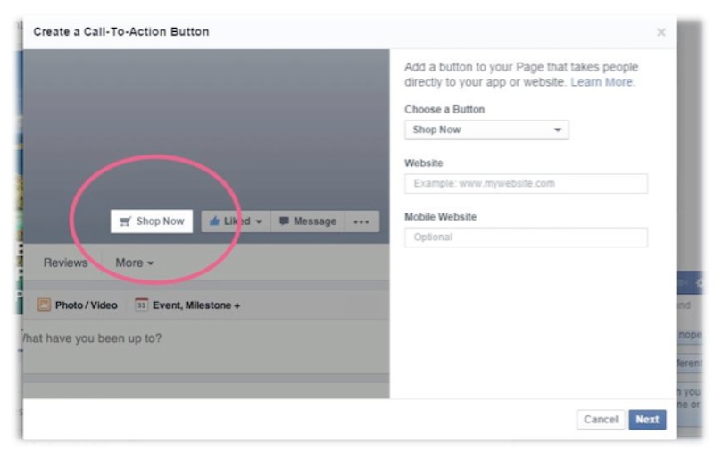Click the message speech bubble icon
Screen dimensions: 714x468
pos(284,221)
